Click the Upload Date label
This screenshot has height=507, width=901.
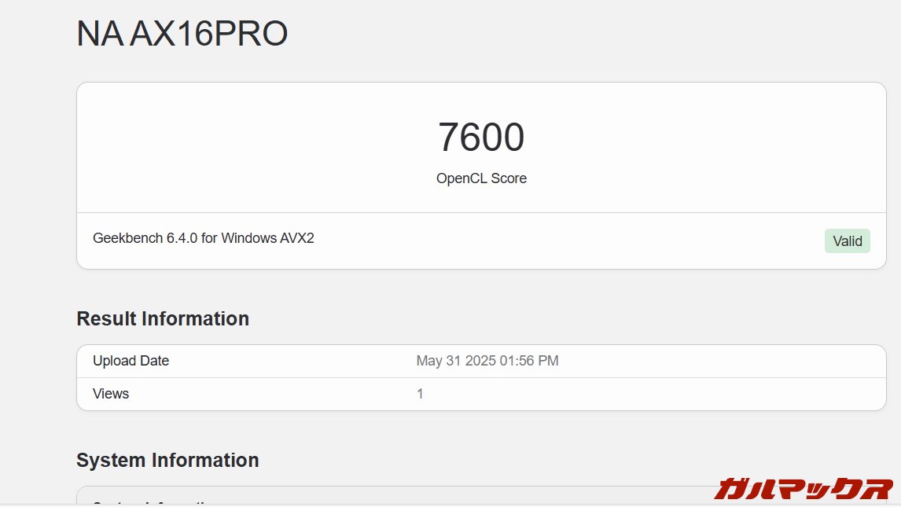coord(131,361)
